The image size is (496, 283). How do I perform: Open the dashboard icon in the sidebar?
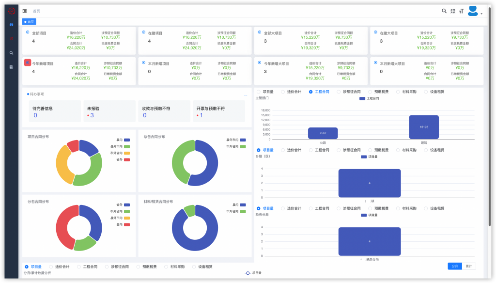11,24
